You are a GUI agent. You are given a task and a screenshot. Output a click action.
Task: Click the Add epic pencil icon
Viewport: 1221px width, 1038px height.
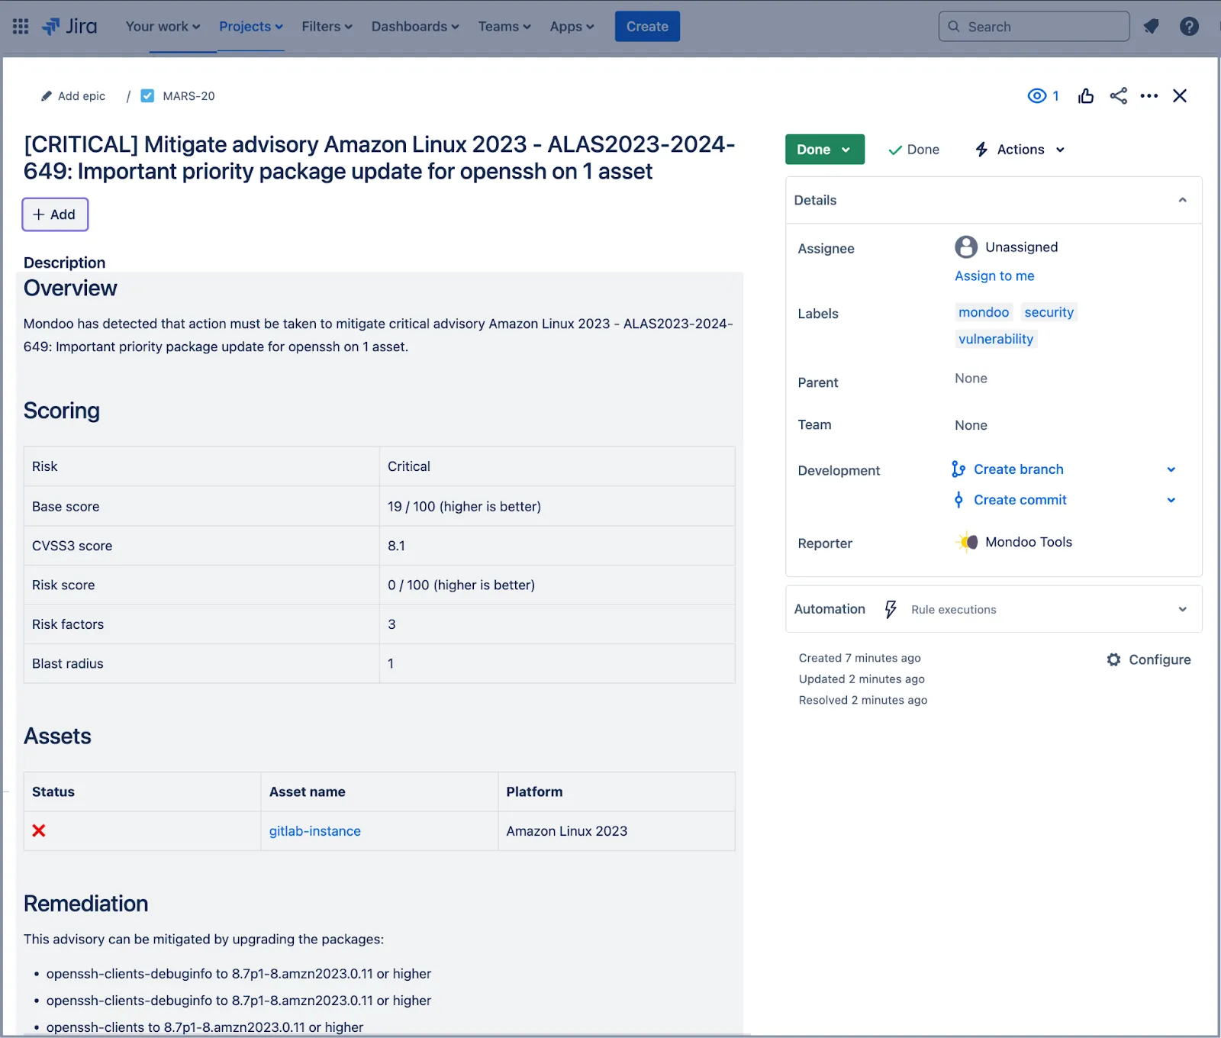point(46,96)
